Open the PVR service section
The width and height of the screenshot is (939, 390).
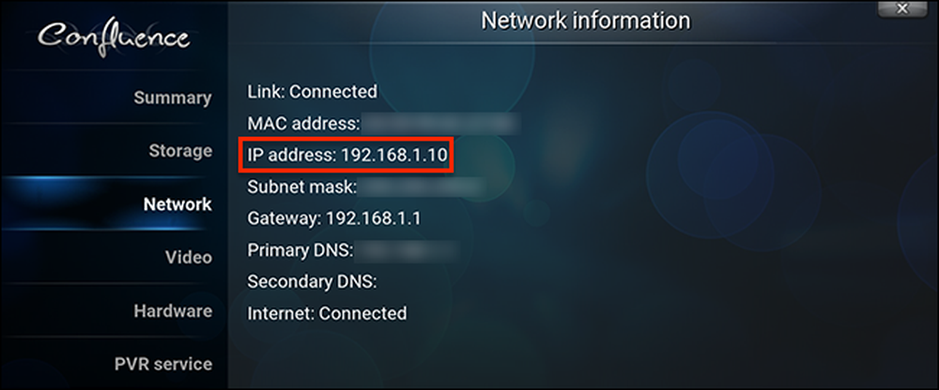[163, 365]
